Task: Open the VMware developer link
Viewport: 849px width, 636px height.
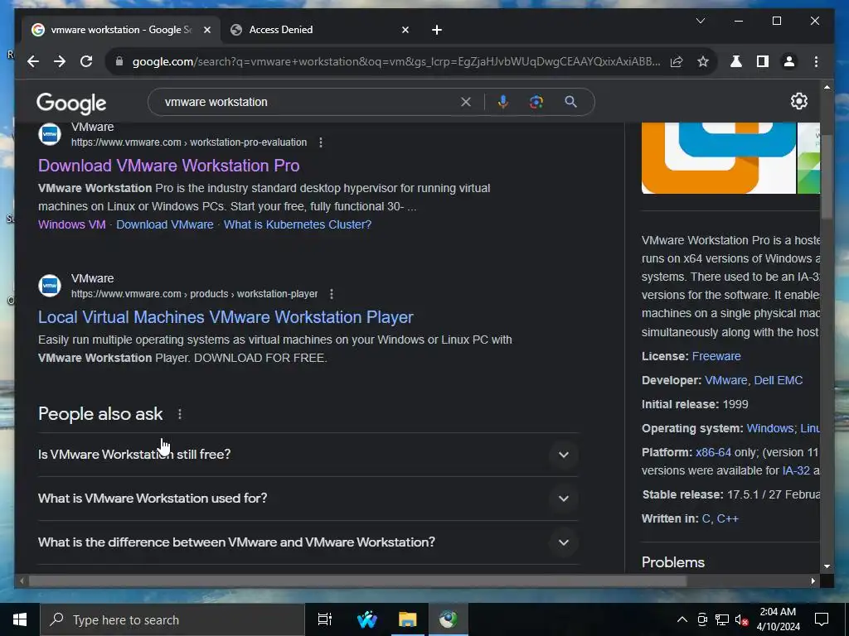Action: point(725,380)
